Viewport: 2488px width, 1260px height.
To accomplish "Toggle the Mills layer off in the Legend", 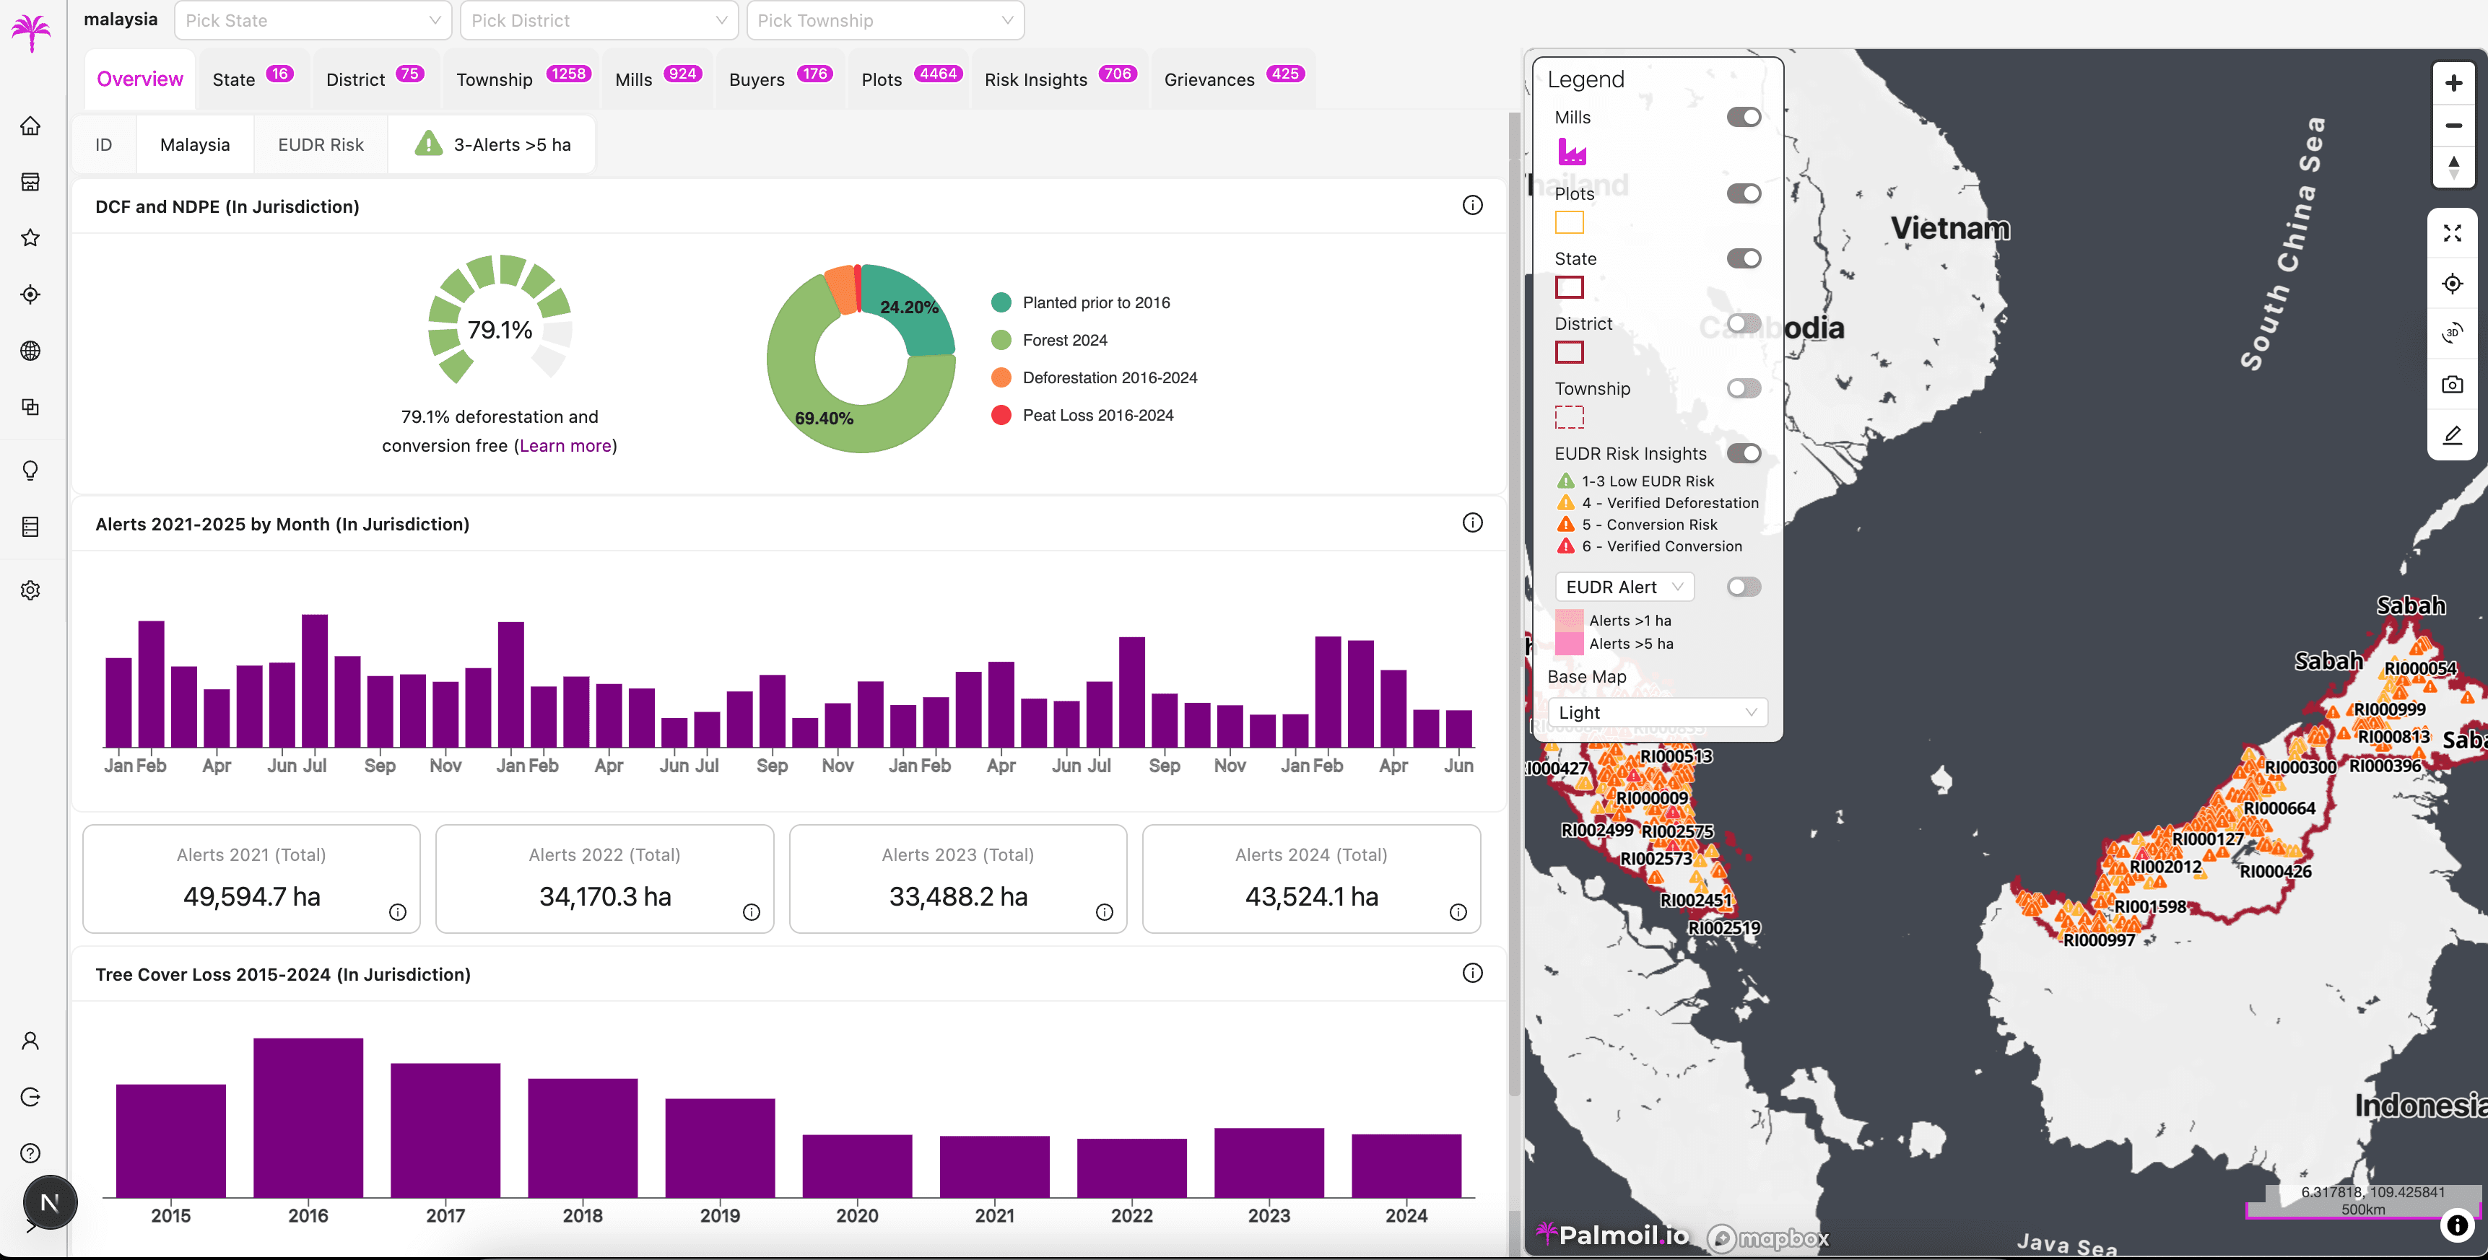I will pyautogui.click(x=1744, y=117).
